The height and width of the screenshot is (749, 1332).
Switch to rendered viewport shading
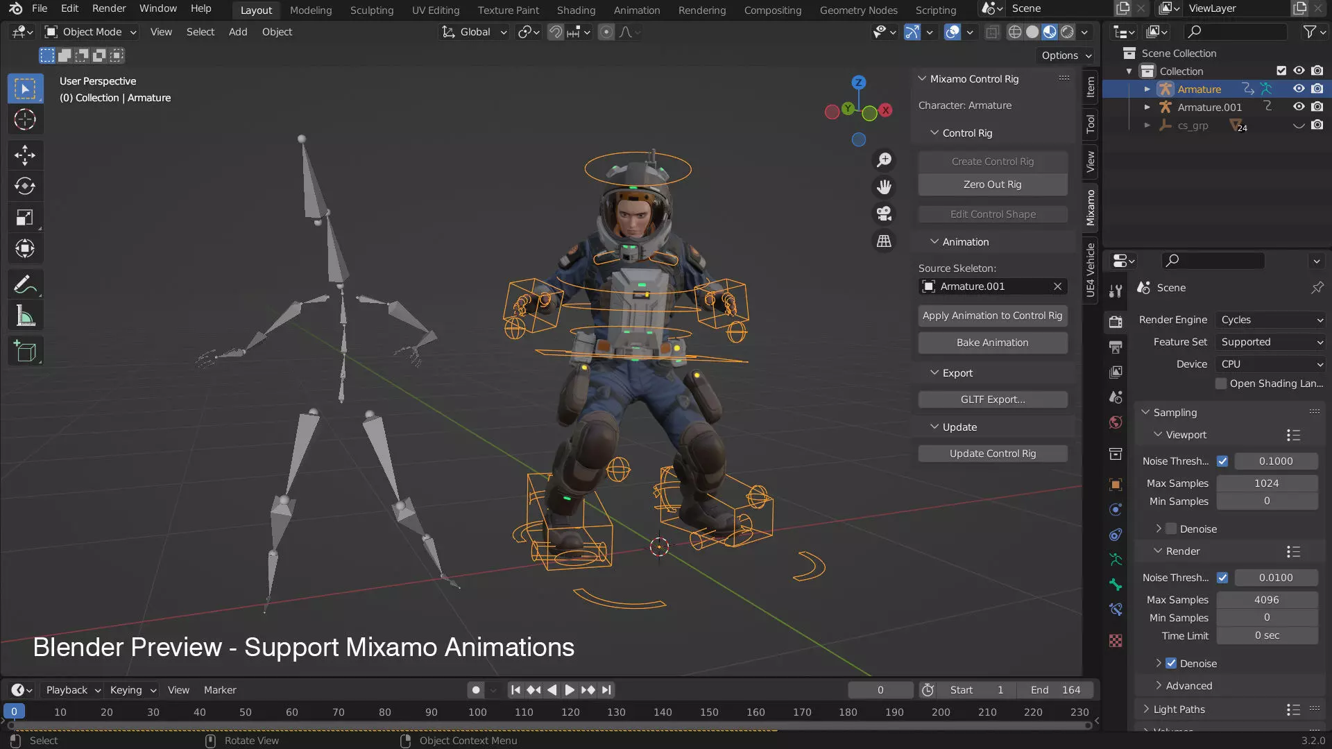tap(1068, 32)
